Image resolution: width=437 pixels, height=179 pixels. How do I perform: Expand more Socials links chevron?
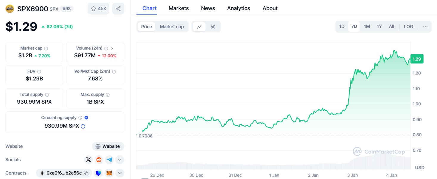point(119,160)
